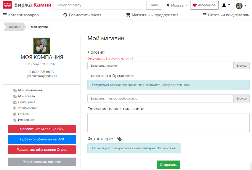
Task: Click Редактировать магазин button
Action: [42, 162]
